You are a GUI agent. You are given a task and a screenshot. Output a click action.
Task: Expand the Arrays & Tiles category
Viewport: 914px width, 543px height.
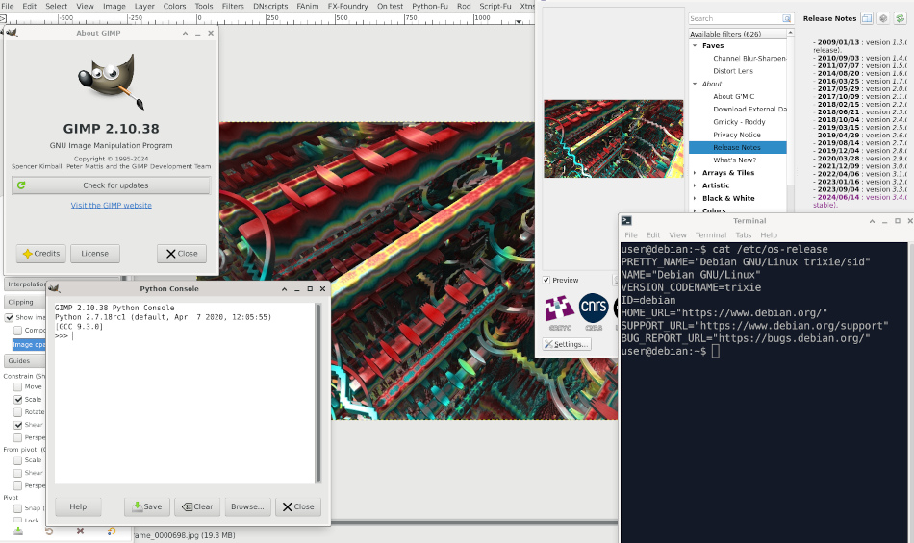(695, 173)
